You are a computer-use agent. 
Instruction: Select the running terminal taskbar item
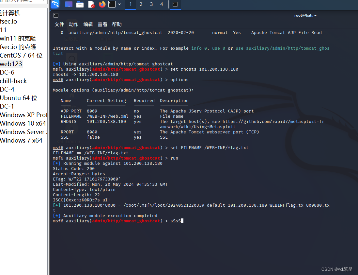click(175, 4)
